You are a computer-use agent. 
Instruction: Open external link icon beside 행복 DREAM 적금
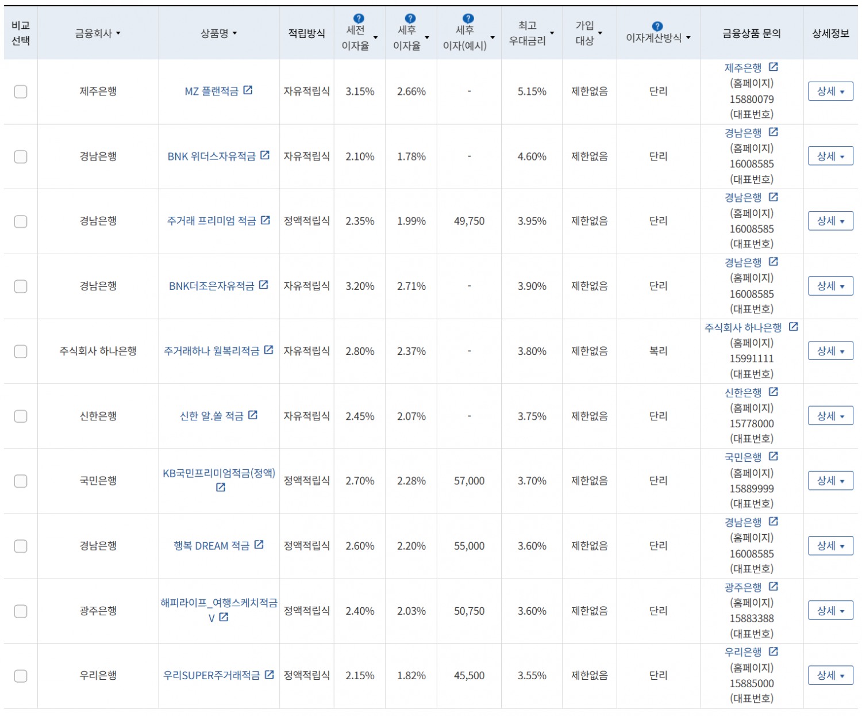[259, 545]
